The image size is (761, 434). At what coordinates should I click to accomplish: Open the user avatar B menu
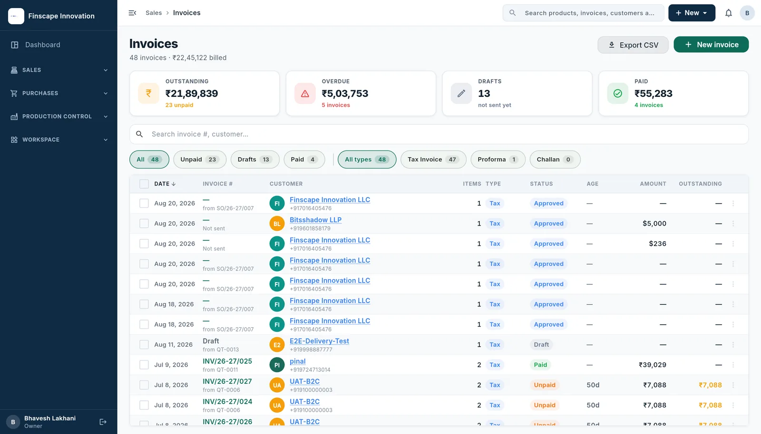(747, 13)
